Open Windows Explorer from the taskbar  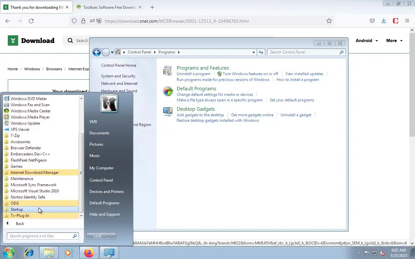[x=49, y=253]
